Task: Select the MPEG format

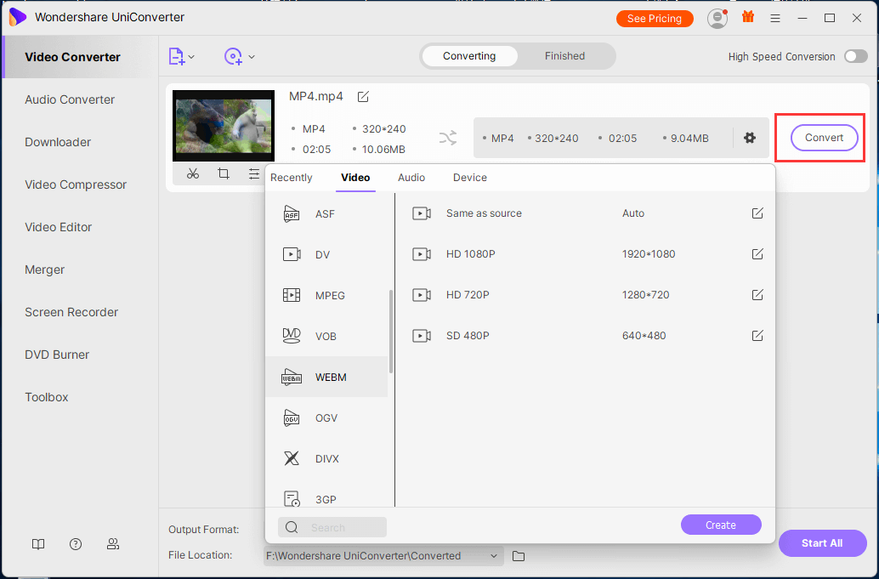Action: click(326, 295)
